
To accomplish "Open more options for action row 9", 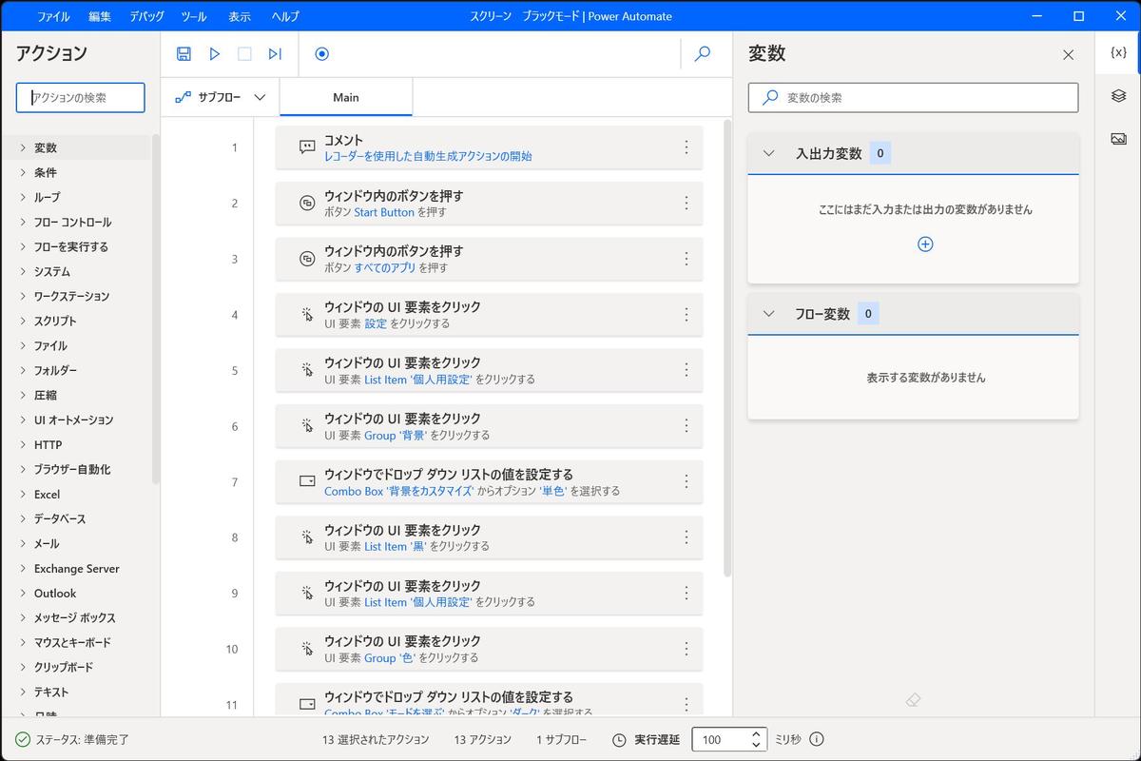I will [687, 594].
